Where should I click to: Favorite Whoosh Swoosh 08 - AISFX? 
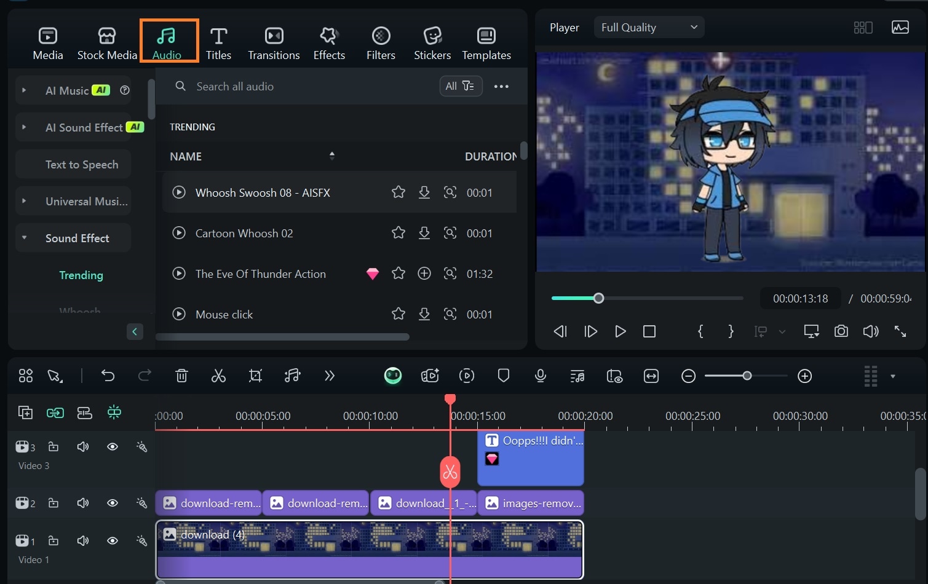click(399, 192)
